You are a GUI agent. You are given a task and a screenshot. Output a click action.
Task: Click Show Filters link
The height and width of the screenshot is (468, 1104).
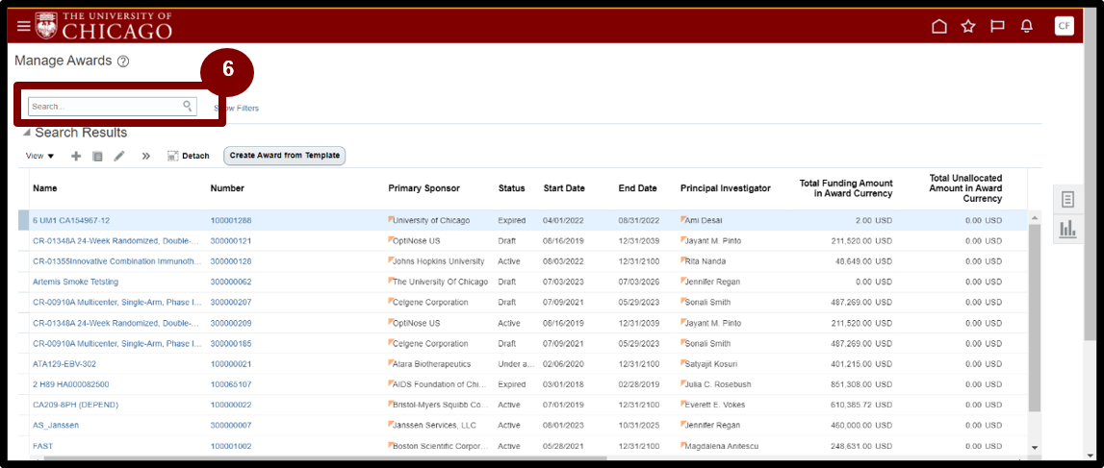(237, 109)
